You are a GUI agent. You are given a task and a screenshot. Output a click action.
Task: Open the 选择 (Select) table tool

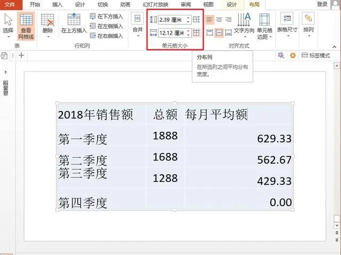(x=8, y=25)
